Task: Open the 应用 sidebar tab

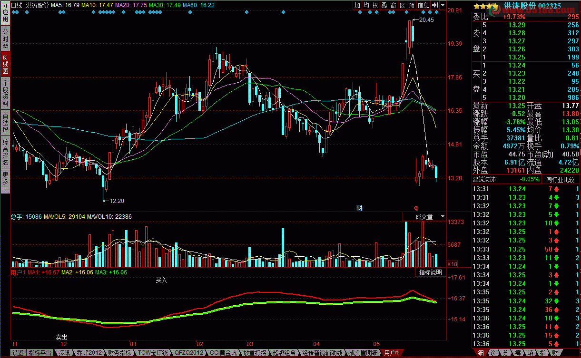Action: pos(5,13)
